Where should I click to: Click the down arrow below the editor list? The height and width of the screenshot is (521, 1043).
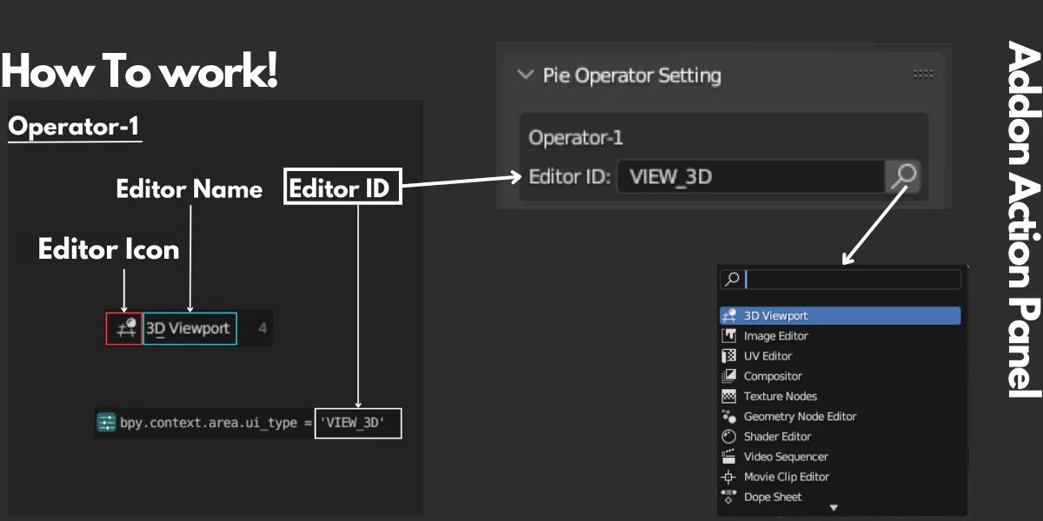coord(833,507)
